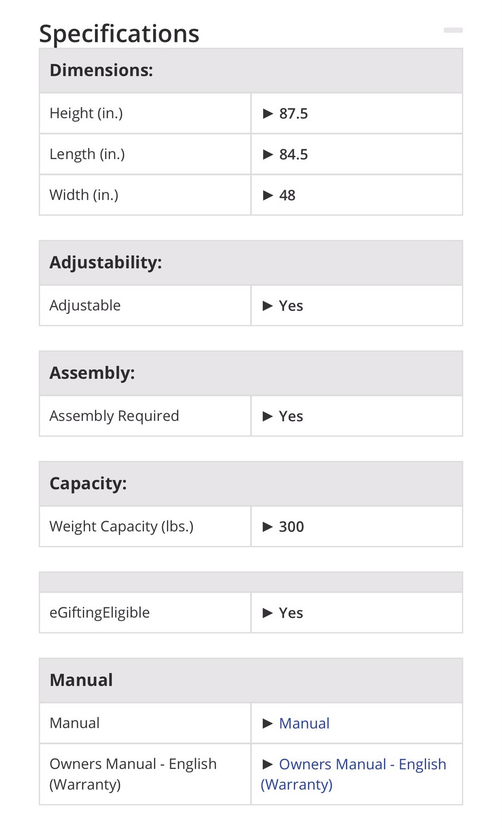The width and height of the screenshot is (502, 828).
Task: Click the arrow before Owners Manual link
Action: coord(268,764)
